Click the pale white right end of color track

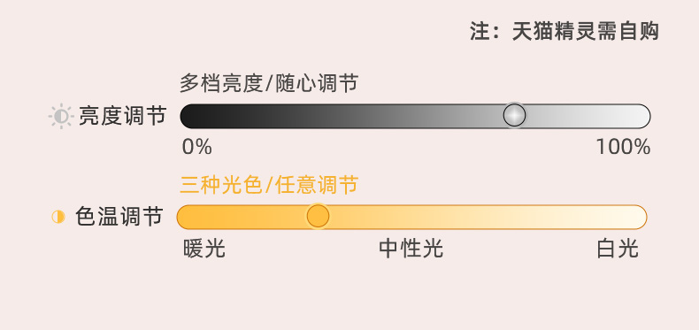pos(639,217)
